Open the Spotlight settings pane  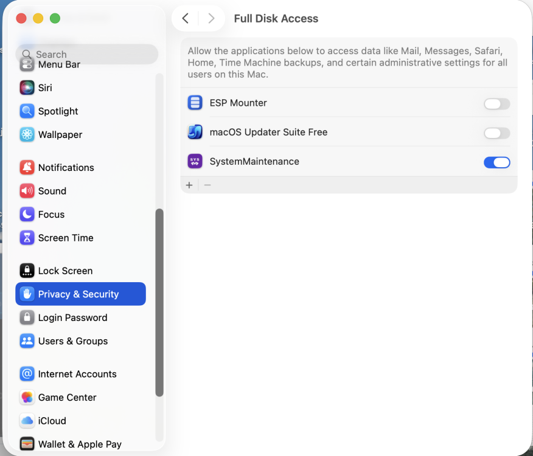click(80, 111)
